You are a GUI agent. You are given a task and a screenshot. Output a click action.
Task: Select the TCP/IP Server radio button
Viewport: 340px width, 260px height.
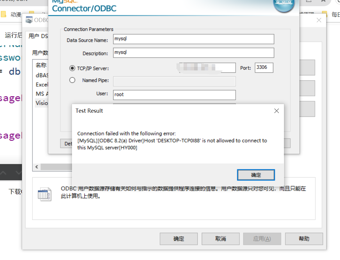click(x=72, y=68)
